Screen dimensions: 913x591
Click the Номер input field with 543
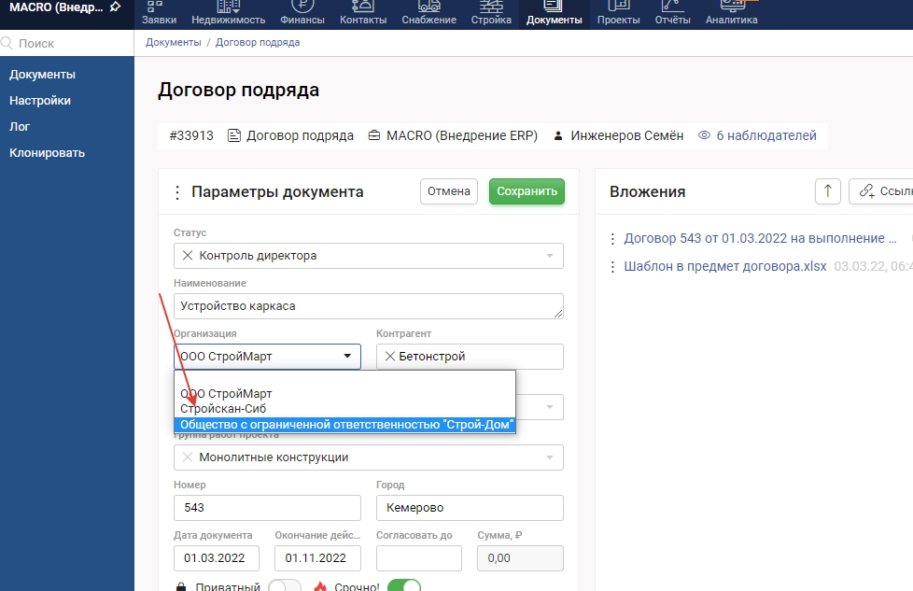click(267, 508)
